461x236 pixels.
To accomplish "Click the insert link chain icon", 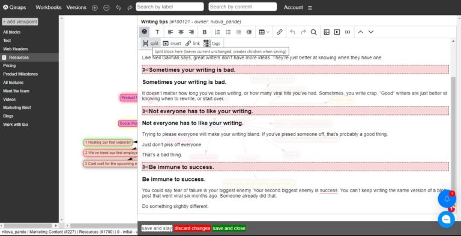I will [x=279, y=32].
